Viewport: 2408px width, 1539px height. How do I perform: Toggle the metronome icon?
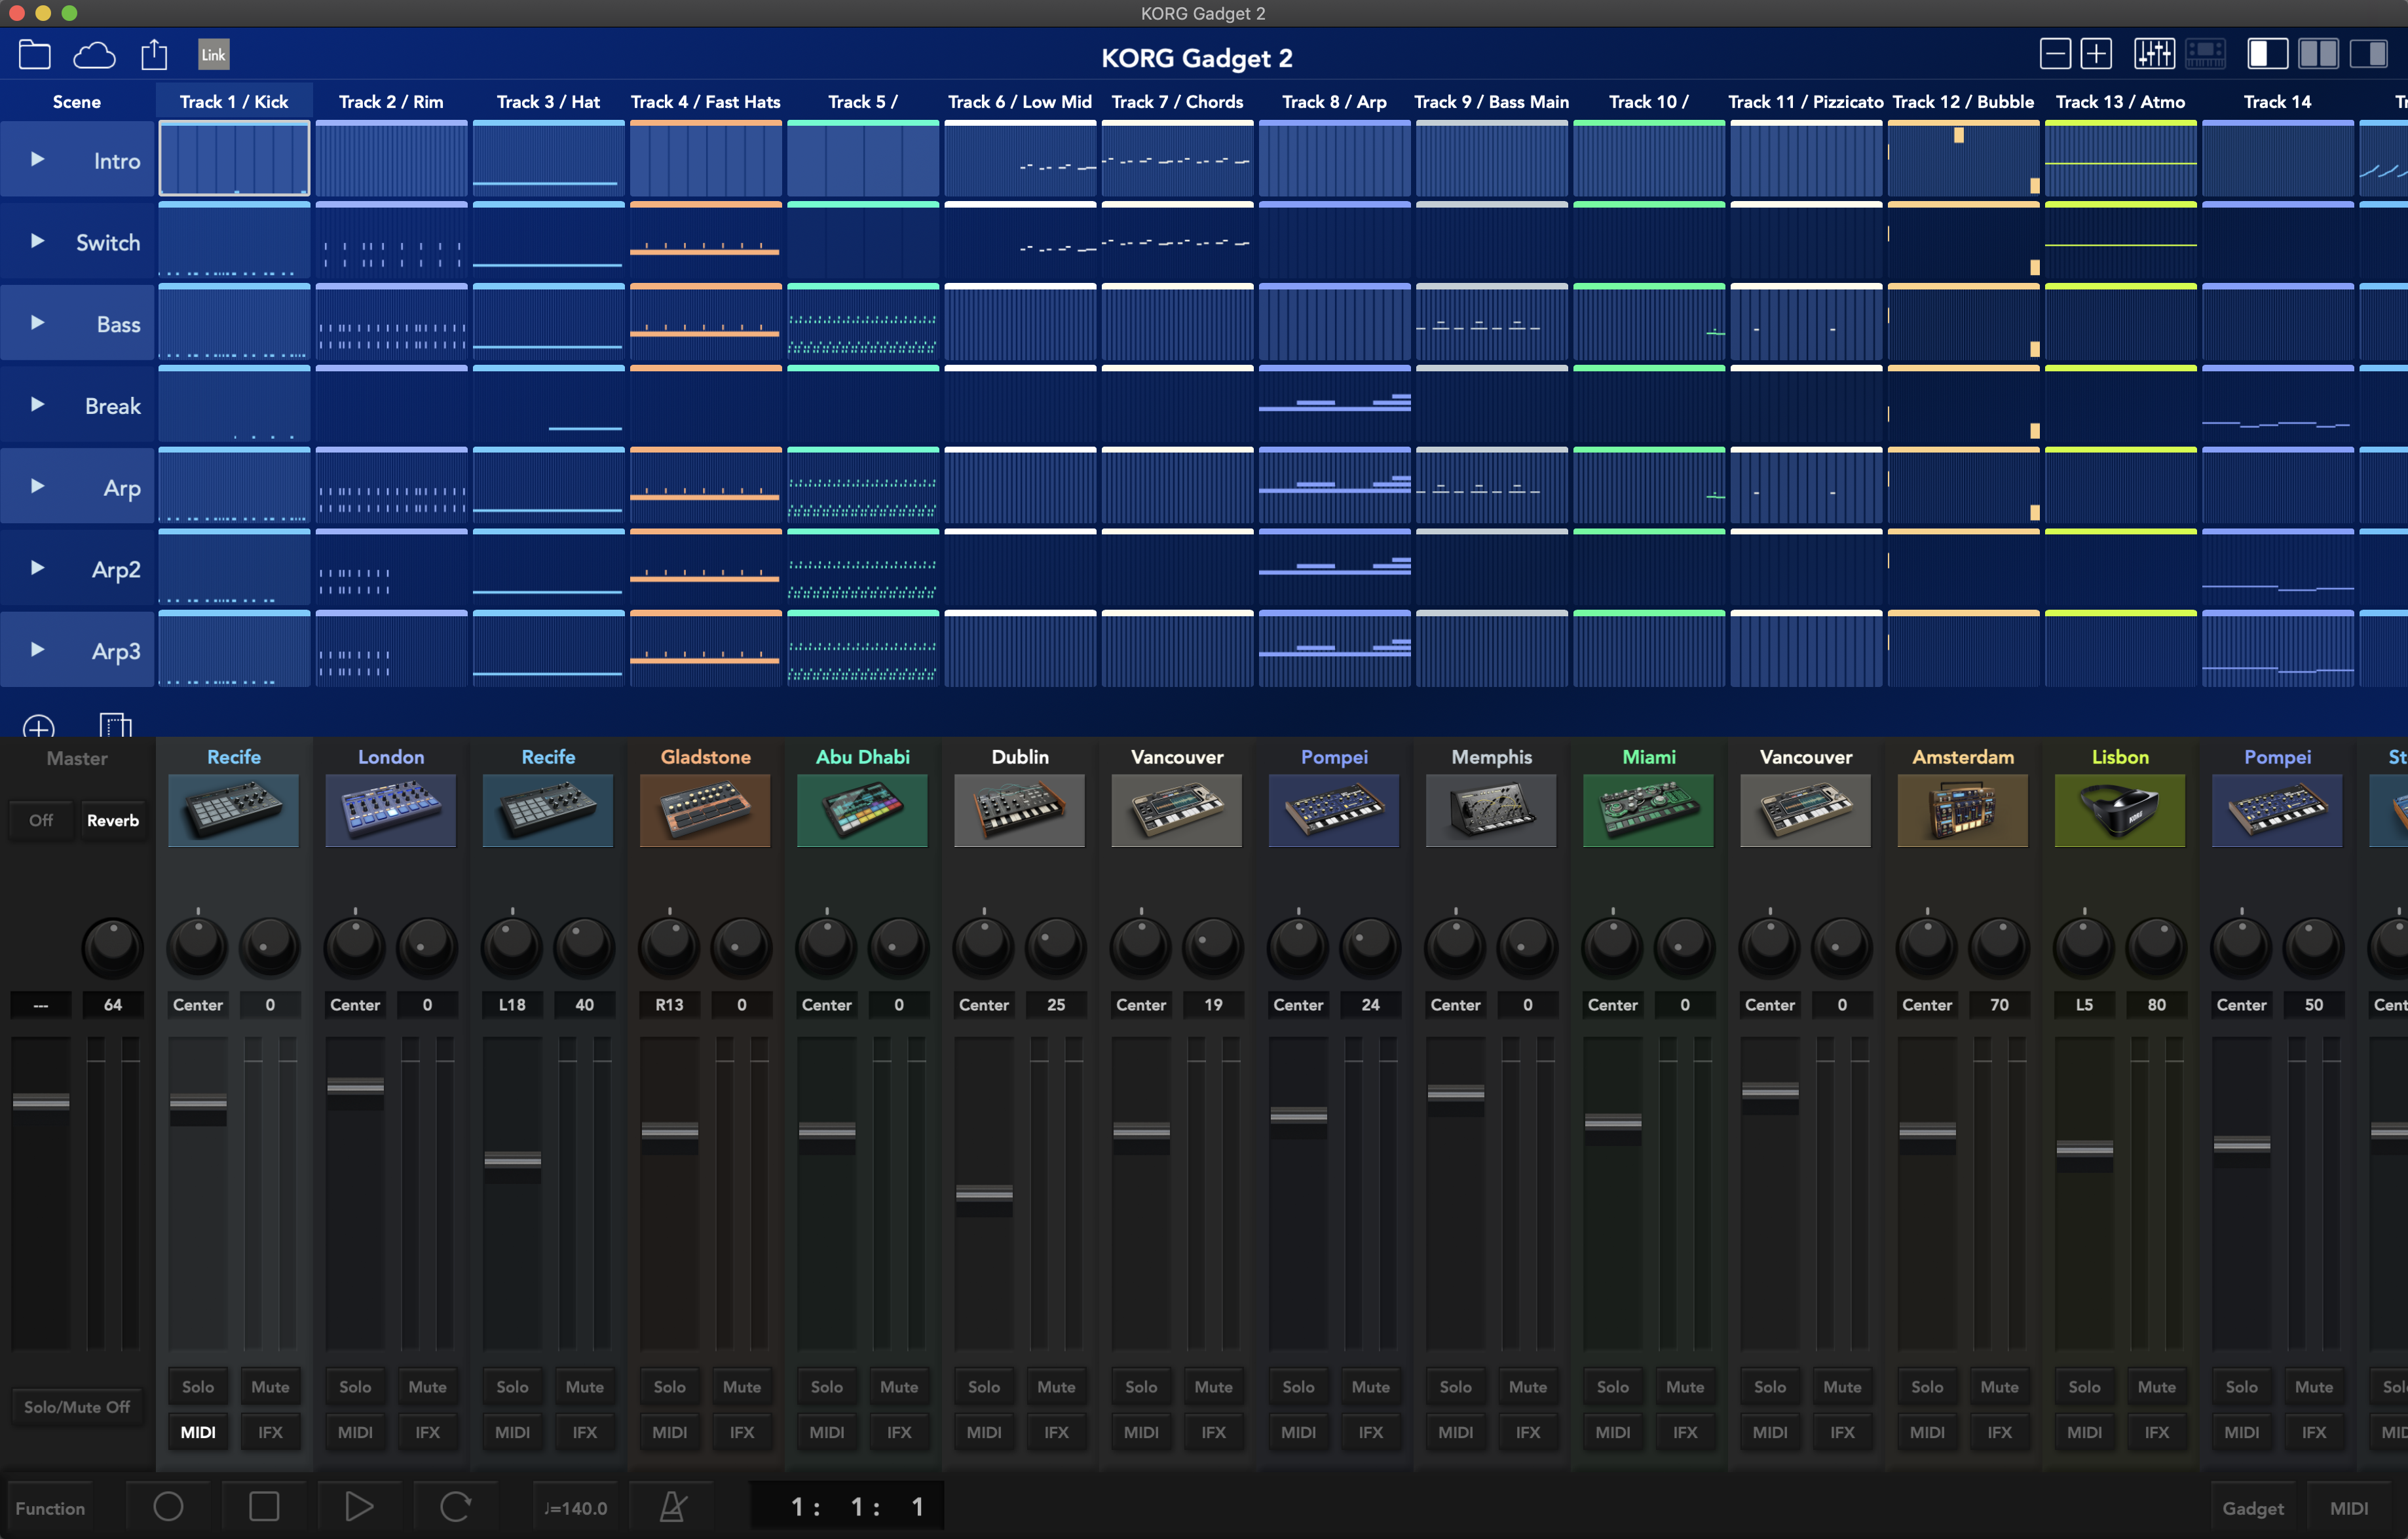673,1506
